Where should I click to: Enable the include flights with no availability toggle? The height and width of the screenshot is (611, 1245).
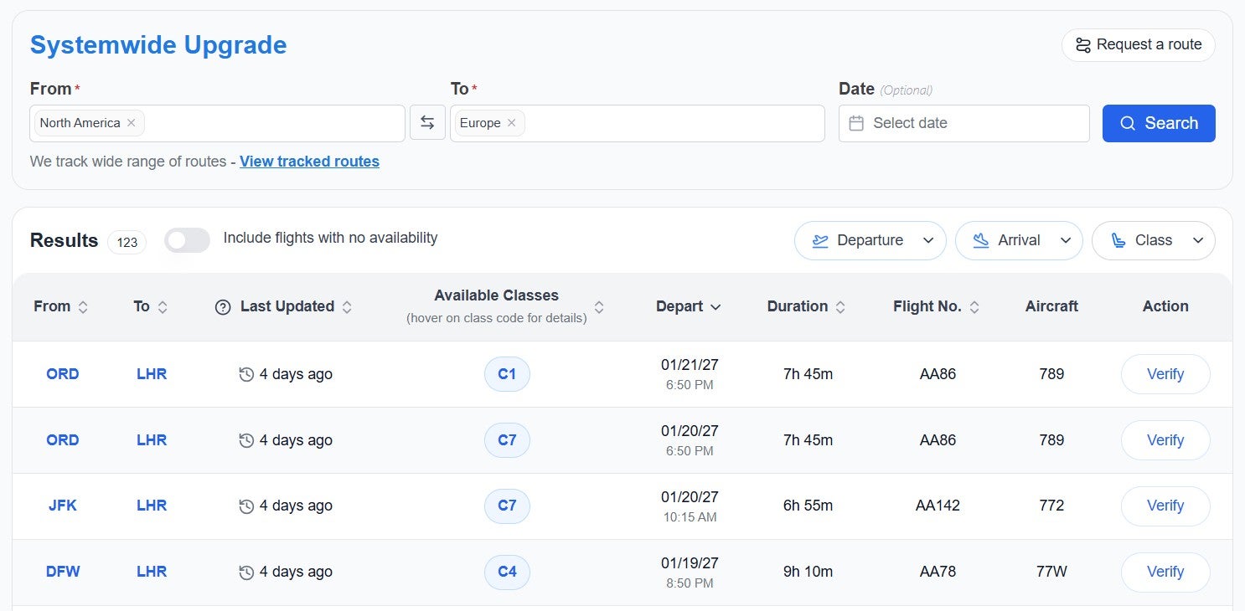coord(187,240)
